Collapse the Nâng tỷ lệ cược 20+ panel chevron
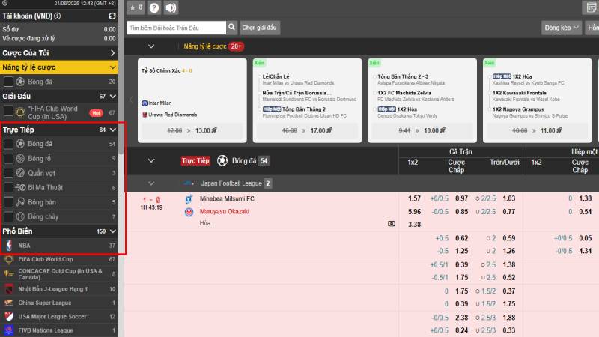The width and height of the screenshot is (599, 337). coord(151,46)
